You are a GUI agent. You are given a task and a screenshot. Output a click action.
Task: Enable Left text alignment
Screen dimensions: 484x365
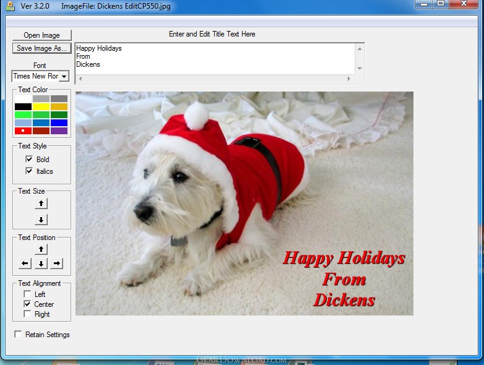(27, 294)
